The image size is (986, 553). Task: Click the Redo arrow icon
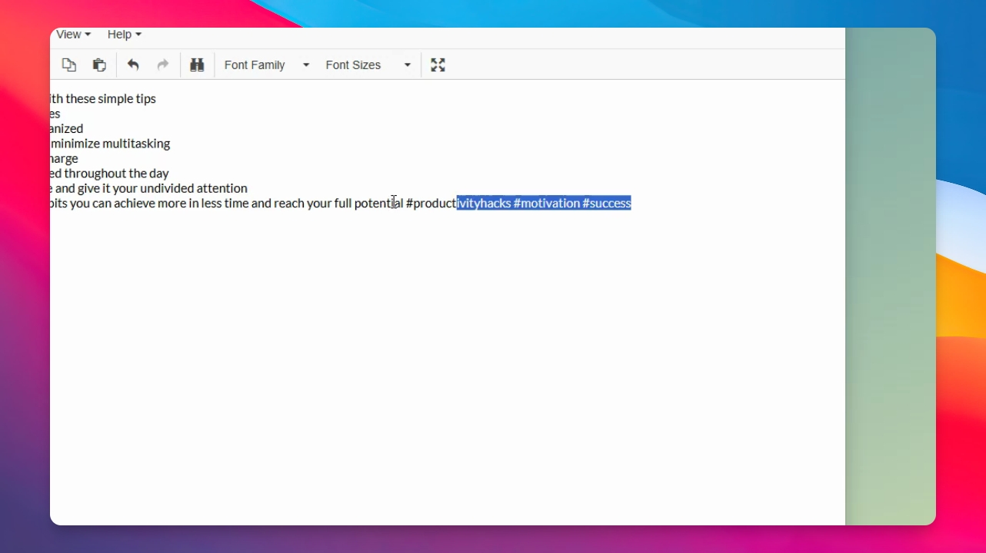click(x=163, y=65)
